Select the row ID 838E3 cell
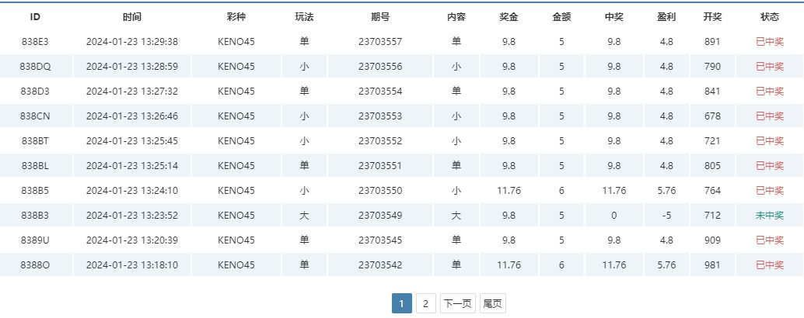 pyautogui.click(x=35, y=42)
